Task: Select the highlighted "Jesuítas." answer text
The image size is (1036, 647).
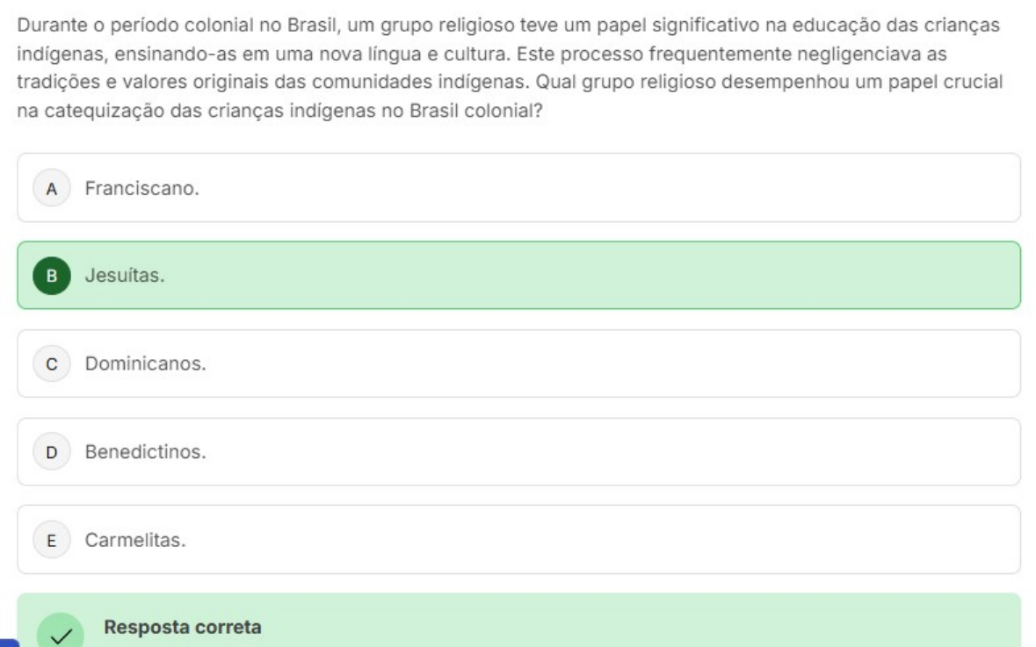Action: [x=125, y=276]
